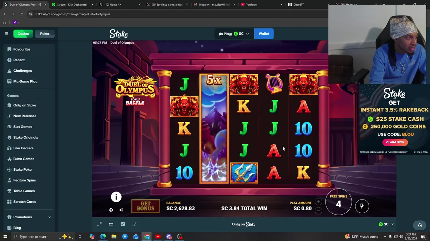Click the Get Bonus button

tap(145, 206)
